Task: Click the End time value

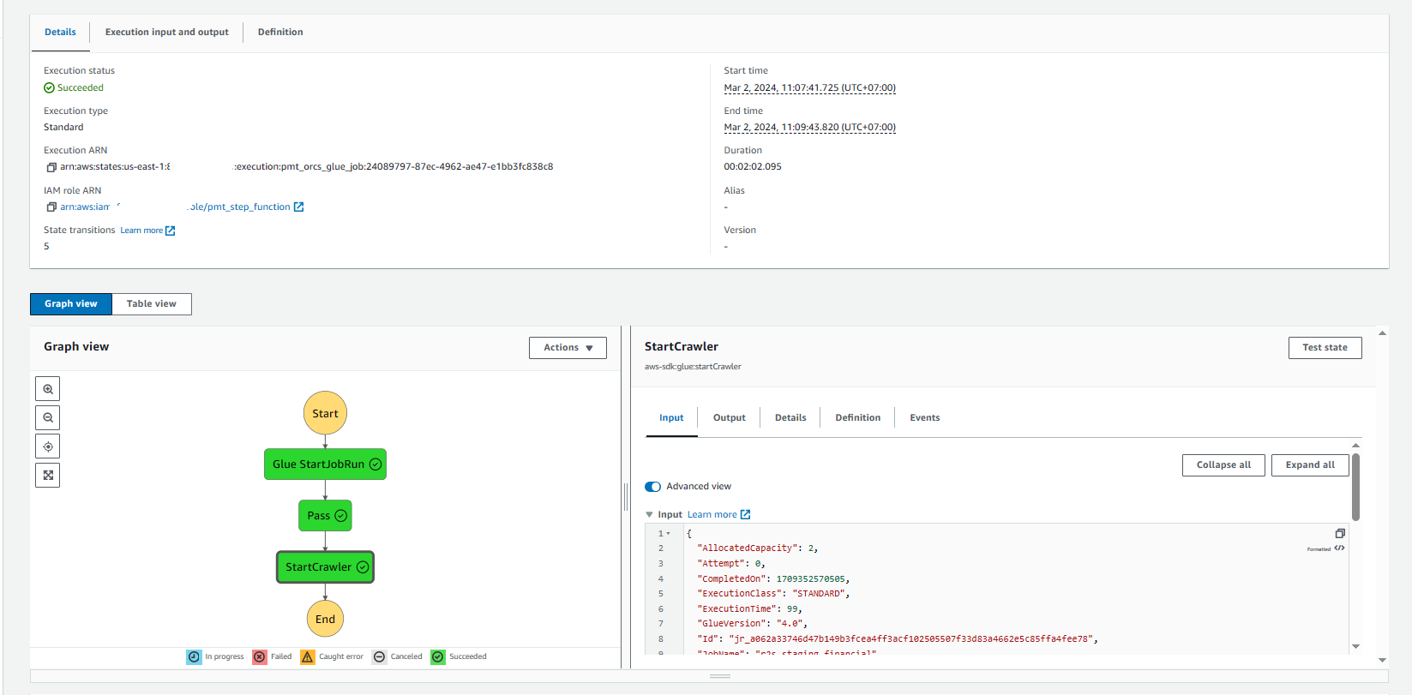Action: click(810, 128)
